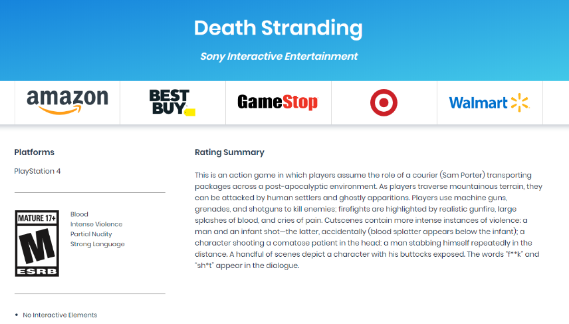The height and width of the screenshot is (324, 569).
Task: Open the Target bullseye logo
Action: click(x=384, y=102)
